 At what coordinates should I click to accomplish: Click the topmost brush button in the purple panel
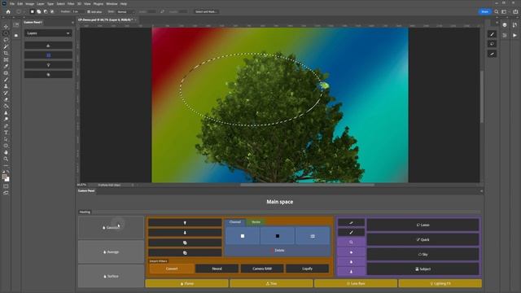(x=351, y=222)
